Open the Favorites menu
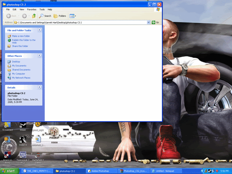Image resolution: width=232 pixels, height=174 pixels. (32, 9)
